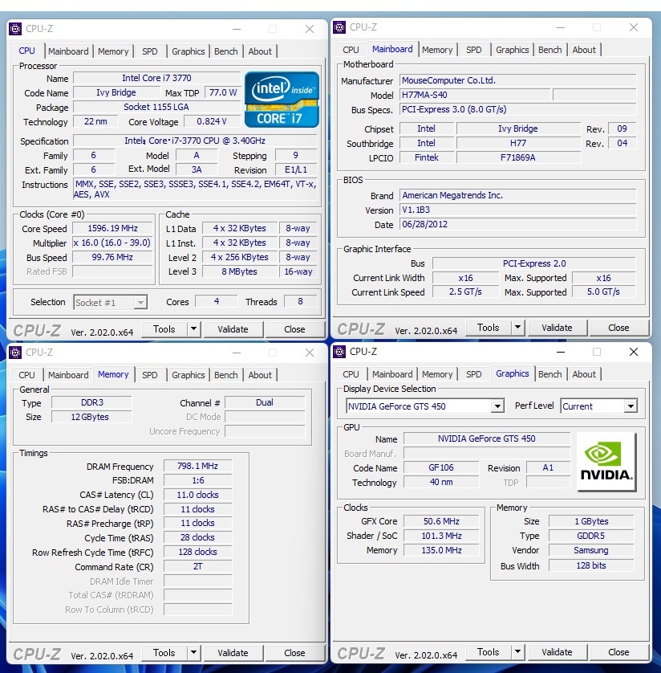Open Bench tab in CPU window
Viewport: 661px width, 673px height.
tap(226, 51)
